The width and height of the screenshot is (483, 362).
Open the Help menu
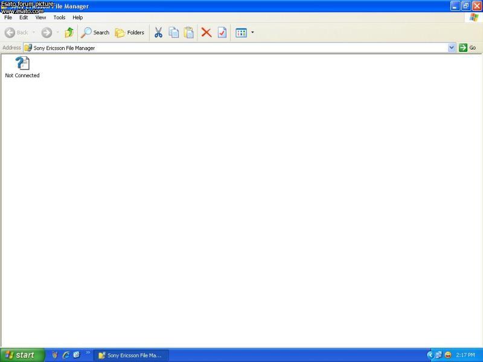click(x=78, y=17)
